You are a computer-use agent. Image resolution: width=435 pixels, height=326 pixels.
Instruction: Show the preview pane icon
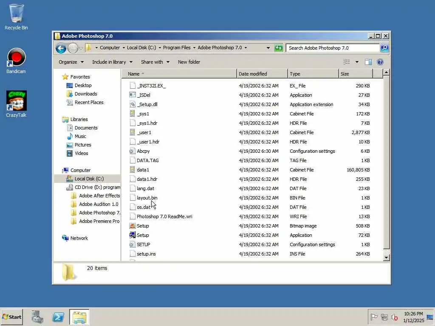(368, 62)
